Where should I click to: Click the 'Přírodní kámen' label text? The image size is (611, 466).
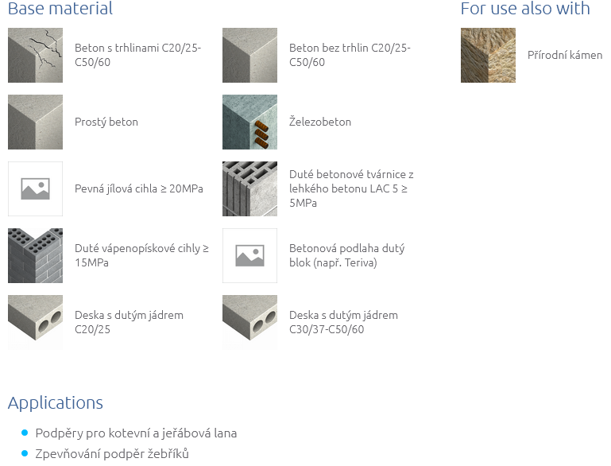tap(565, 56)
